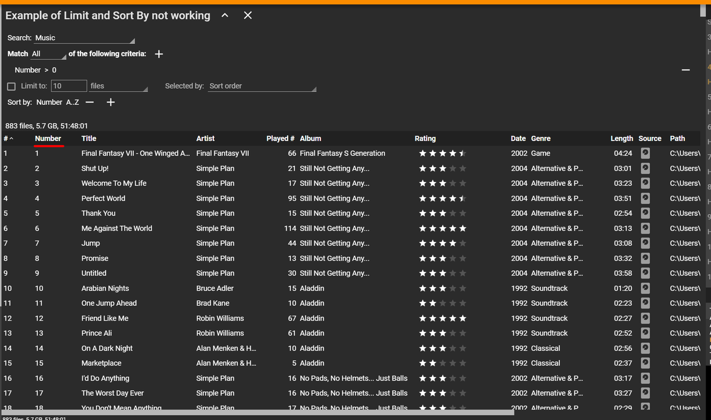
Task: Click source icon in Friend Like Me row
Action: [x=645, y=318]
